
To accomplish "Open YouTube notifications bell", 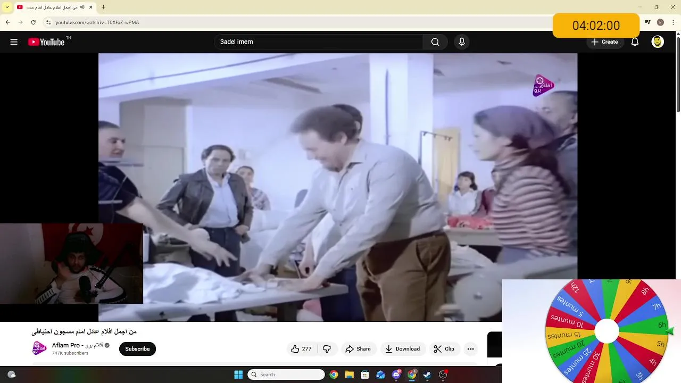I will tap(635, 42).
